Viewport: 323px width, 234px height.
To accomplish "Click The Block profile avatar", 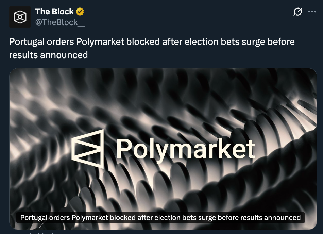I will (x=20, y=17).
